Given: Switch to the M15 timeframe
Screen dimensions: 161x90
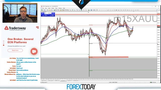Looking at the screenshot, I should pos(126,10).
